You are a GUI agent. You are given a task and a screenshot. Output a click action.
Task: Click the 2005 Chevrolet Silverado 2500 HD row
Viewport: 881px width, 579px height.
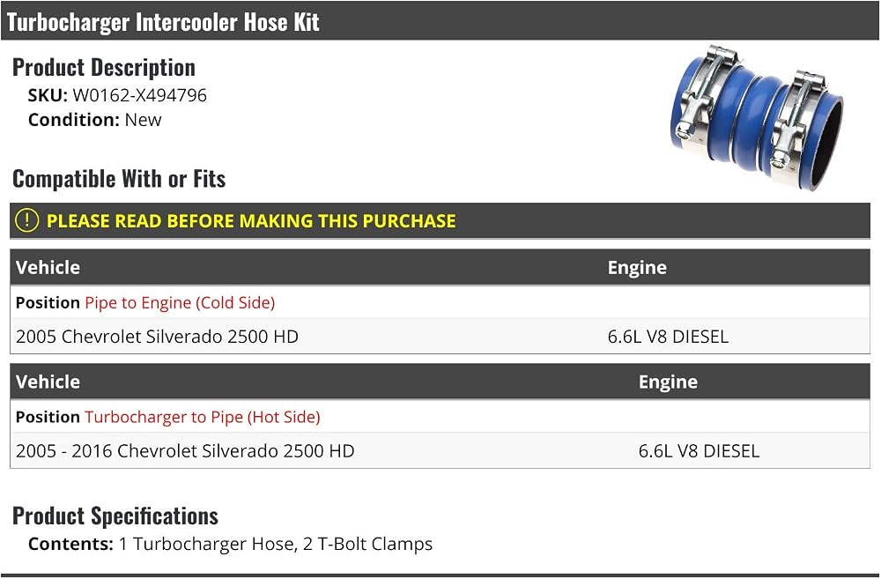(440, 336)
